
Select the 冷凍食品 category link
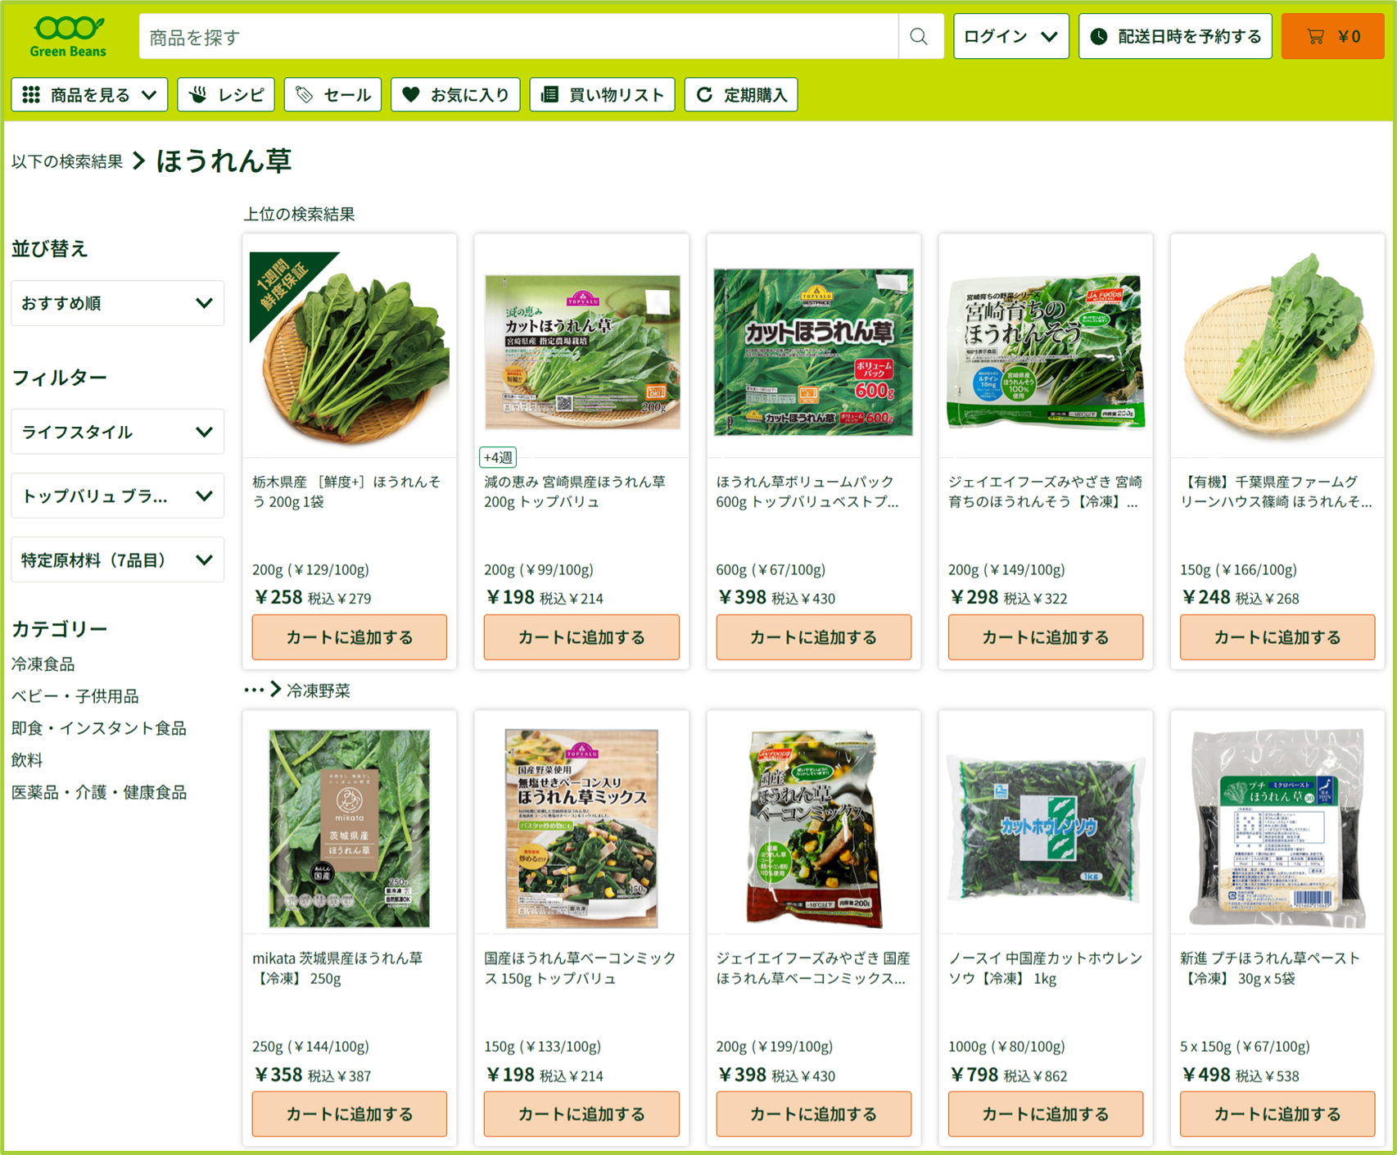[x=43, y=664]
